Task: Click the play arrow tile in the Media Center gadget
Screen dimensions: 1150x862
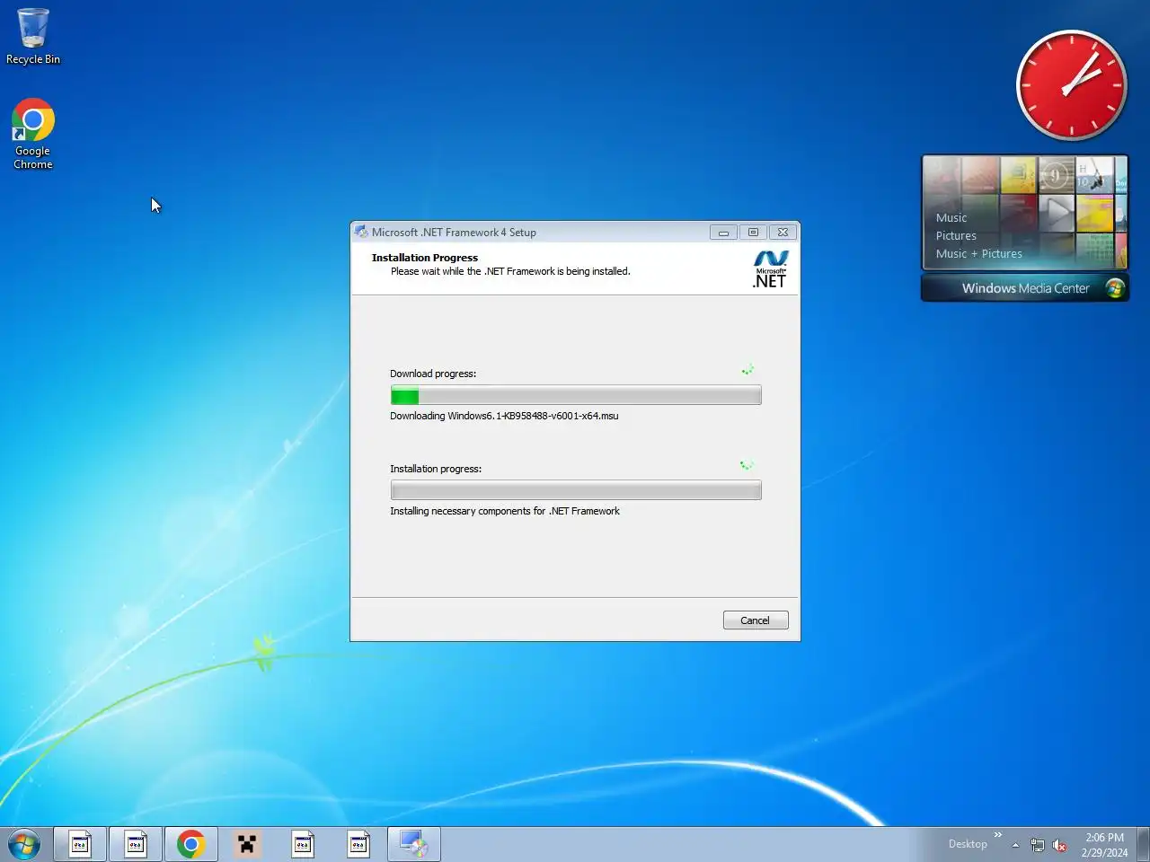Action: [x=1057, y=213]
